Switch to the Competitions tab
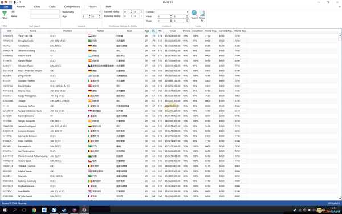Viewport: 342px width, 214px height. pyautogui.click(x=72, y=7)
